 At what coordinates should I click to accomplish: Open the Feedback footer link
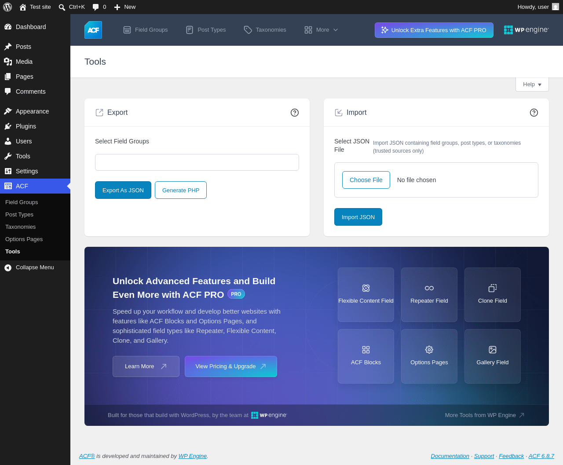[x=511, y=456]
